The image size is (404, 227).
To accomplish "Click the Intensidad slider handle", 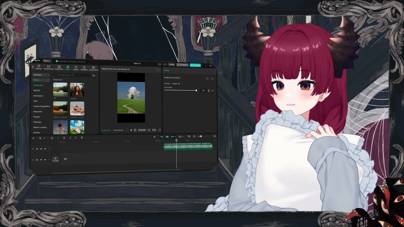I will (x=196, y=90).
